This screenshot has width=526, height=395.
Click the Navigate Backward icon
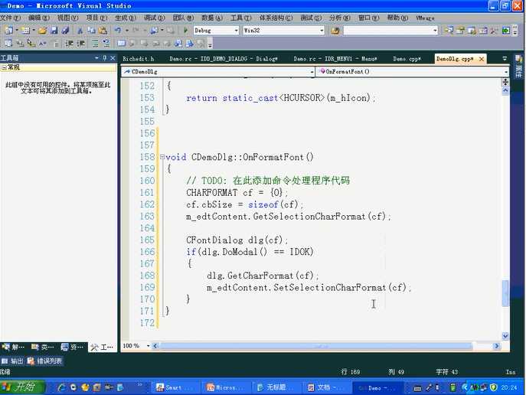point(154,31)
